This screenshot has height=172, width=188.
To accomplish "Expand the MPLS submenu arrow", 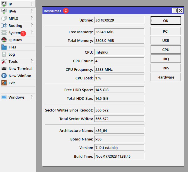I will click(32, 18).
